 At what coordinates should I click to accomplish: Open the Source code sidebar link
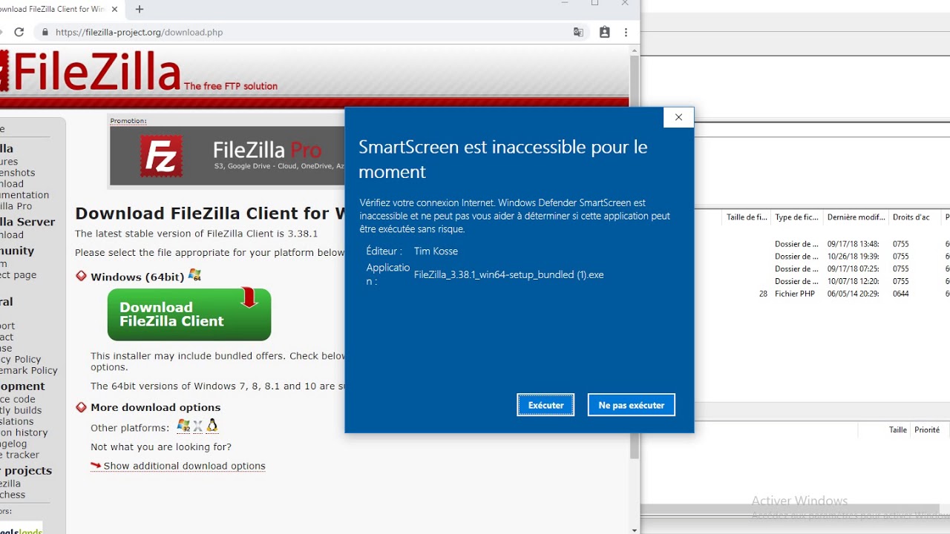point(17,399)
